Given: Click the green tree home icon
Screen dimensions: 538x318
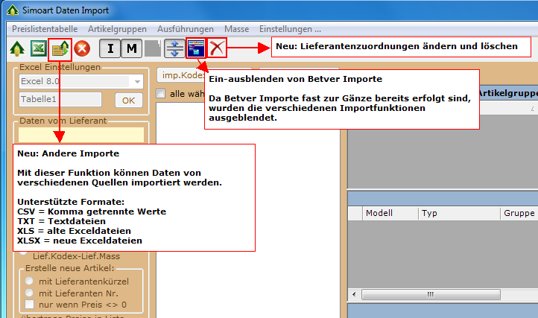Looking at the screenshot, I should click(16, 49).
